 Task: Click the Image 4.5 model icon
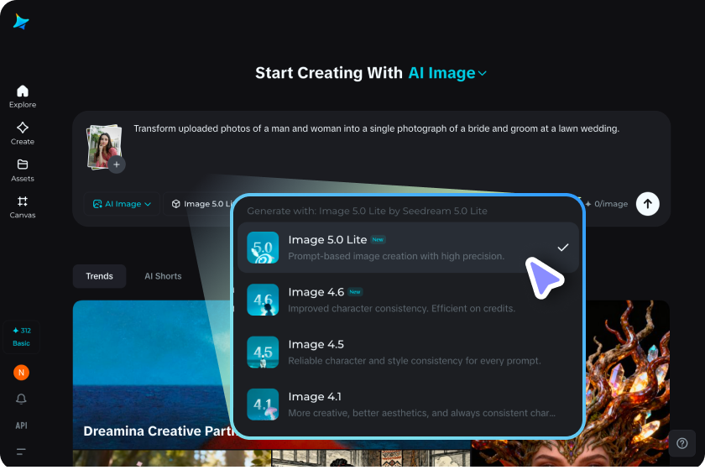[x=263, y=352]
